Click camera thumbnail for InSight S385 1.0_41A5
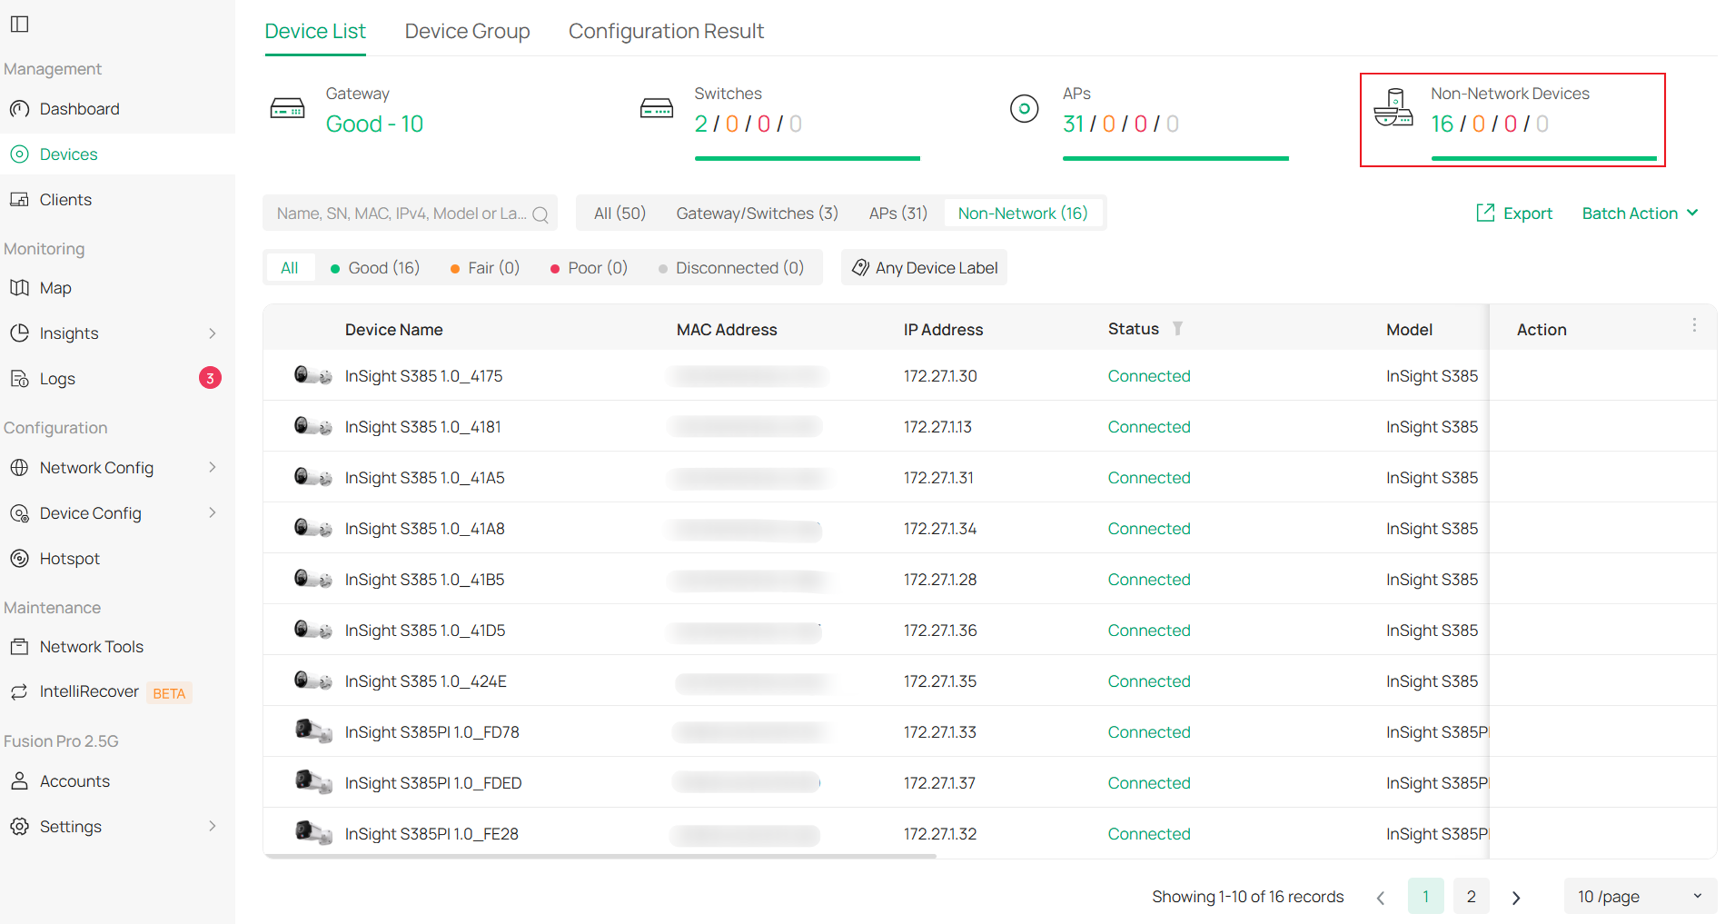The width and height of the screenshot is (1735, 924). click(313, 477)
